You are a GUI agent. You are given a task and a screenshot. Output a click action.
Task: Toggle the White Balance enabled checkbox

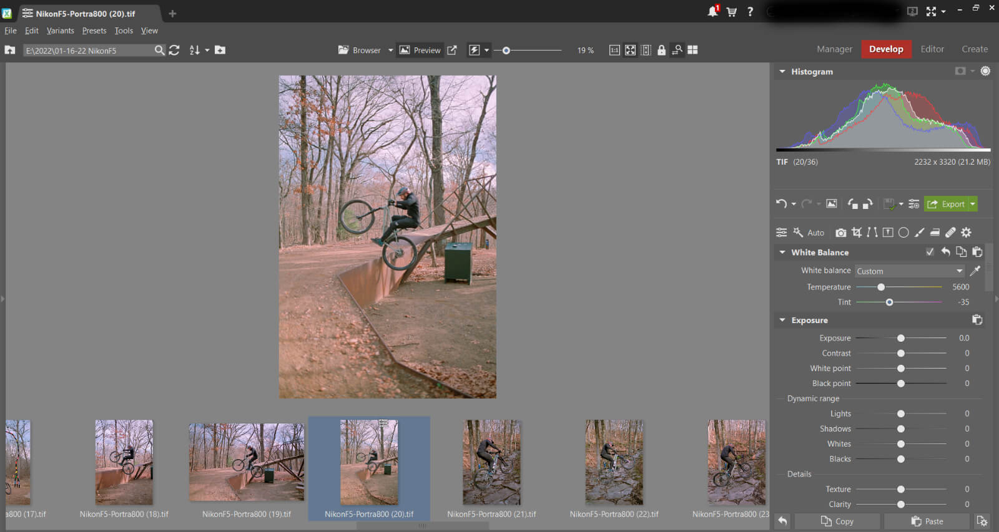pyautogui.click(x=930, y=252)
